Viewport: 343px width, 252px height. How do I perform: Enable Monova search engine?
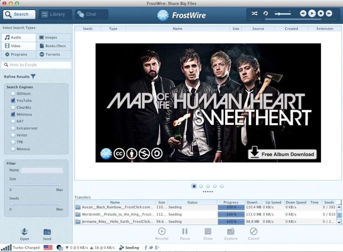pos(13,149)
